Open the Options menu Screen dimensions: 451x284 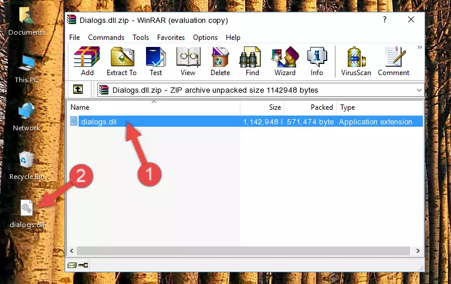tap(205, 38)
